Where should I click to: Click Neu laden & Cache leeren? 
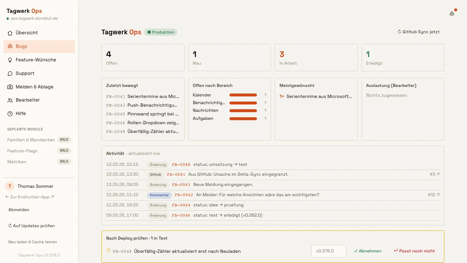click(x=32, y=242)
